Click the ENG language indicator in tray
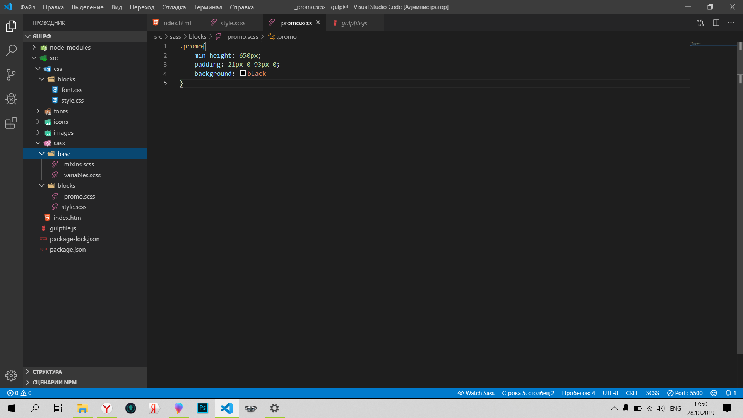This screenshot has width=743, height=418. pyautogui.click(x=675, y=408)
